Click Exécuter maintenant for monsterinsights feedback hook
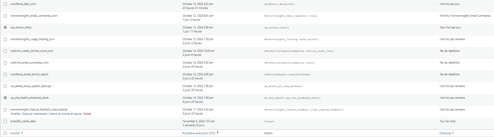494x137 pixels. 35,114
